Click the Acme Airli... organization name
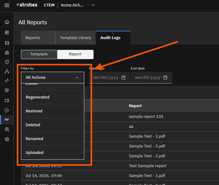Viewport: 219px width, 185px height. click(x=72, y=5)
